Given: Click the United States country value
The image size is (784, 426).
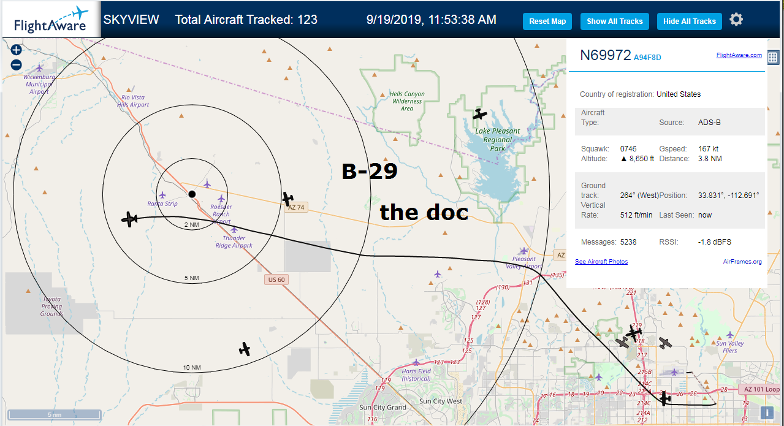Looking at the screenshot, I should [x=679, y=94].
